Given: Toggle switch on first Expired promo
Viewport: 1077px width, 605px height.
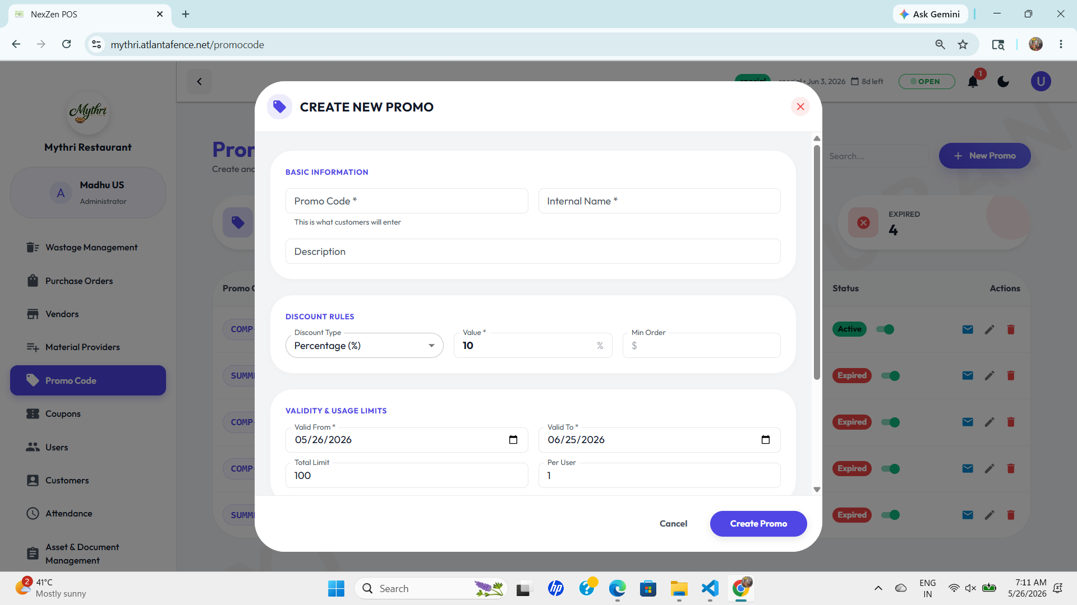Looking at the screenshot, I should [890, 375].
